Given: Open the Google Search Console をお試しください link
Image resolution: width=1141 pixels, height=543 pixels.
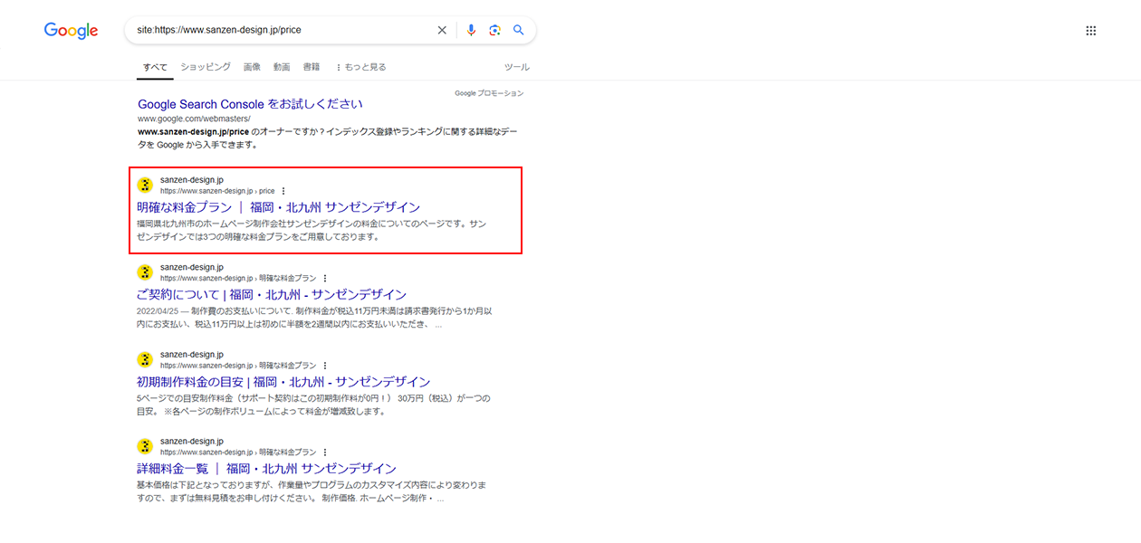Looking at the screenshot, I should tap(250, 104).
